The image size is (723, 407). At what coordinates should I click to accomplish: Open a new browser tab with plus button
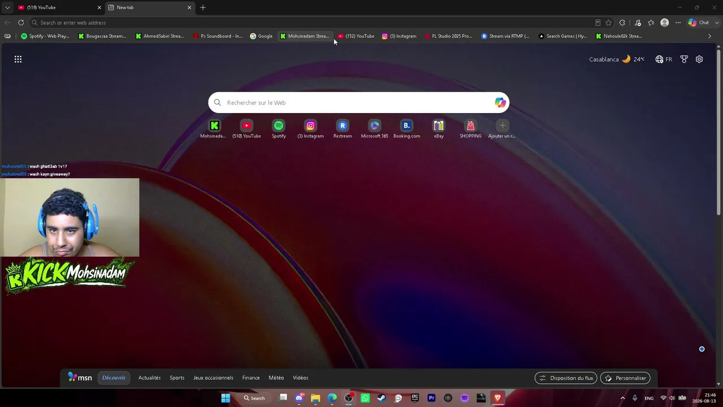point(203,7)
